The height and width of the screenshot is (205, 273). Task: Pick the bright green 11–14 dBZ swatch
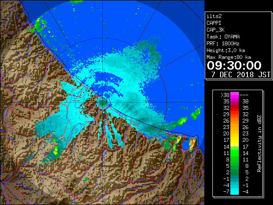coord(235,153)
